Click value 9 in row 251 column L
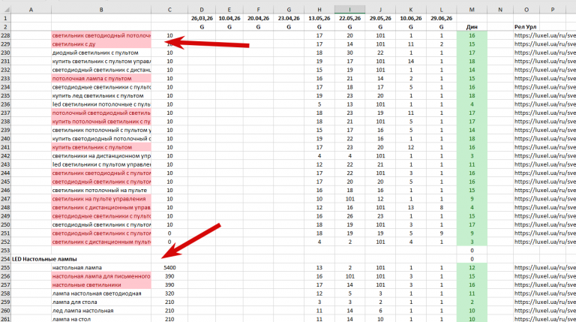Viewport: 576px width, 322px height. point(441,233)
